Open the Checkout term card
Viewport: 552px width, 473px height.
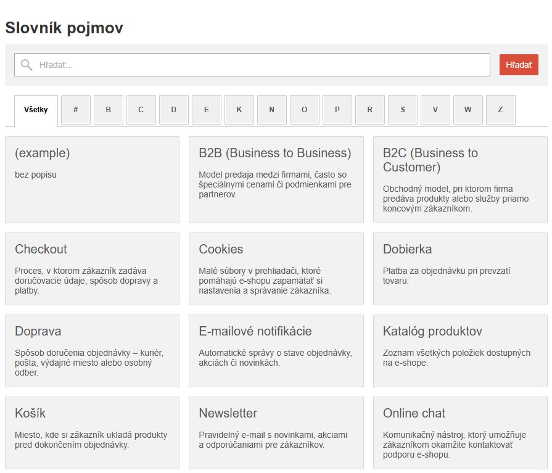tap(92, 268)
